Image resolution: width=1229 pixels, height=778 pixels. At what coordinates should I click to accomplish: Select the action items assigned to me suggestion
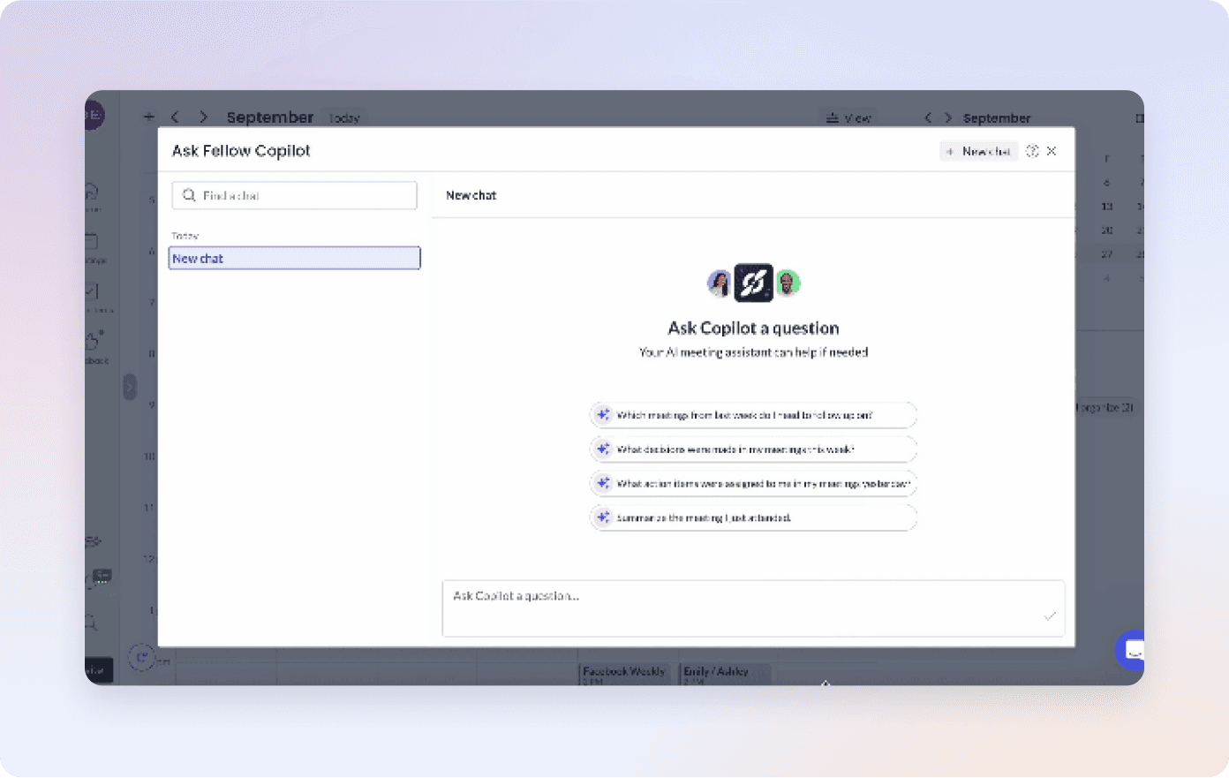tap(753, 483)
